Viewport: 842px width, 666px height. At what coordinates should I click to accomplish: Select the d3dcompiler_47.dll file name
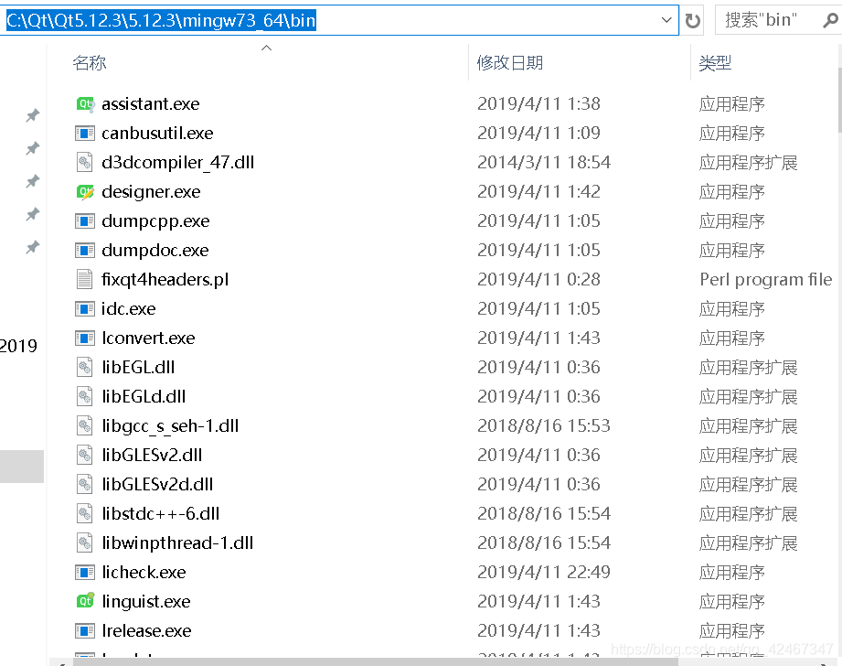point(177,162)
